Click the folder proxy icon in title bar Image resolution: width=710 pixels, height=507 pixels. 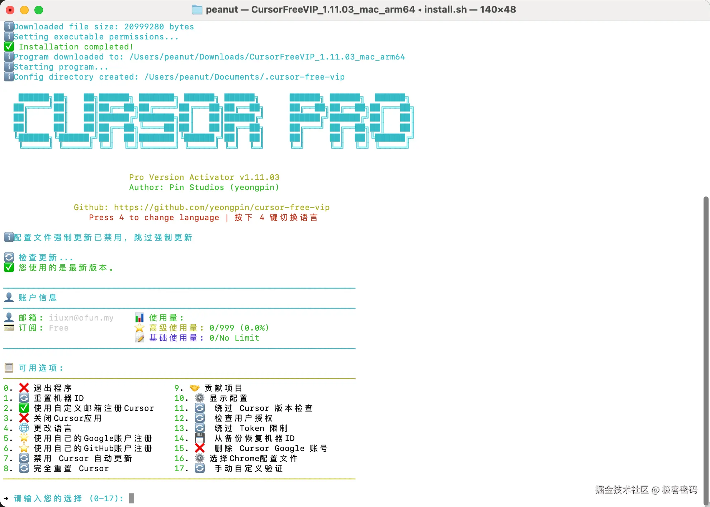(197, 10)
